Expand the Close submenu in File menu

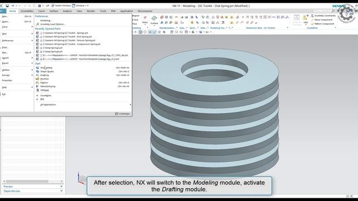16,27
